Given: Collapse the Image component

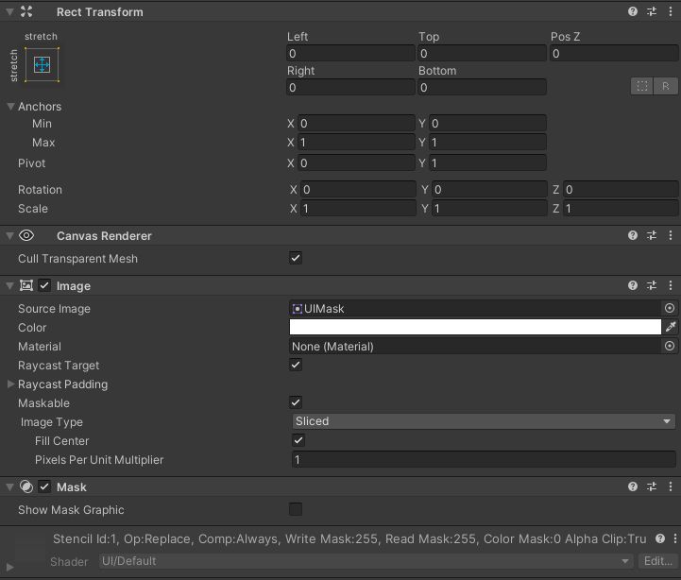Looking at the screenshot, I should coord(9,286).
